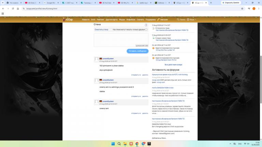This screenshot has height=147, width=262.
Task: Open the black app icon in the taskbar
Action: click(149, 144)
